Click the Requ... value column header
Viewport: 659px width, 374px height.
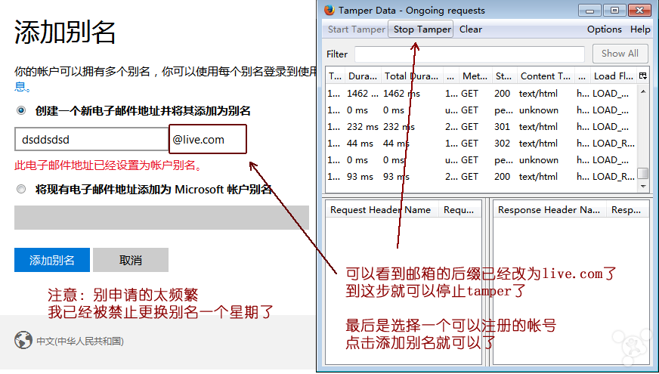[x=459, y=210]
